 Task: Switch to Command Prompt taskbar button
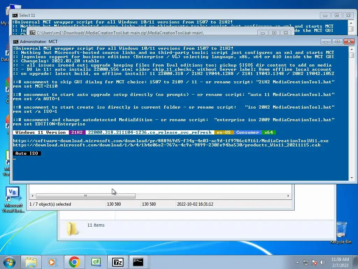coord(138,262)
